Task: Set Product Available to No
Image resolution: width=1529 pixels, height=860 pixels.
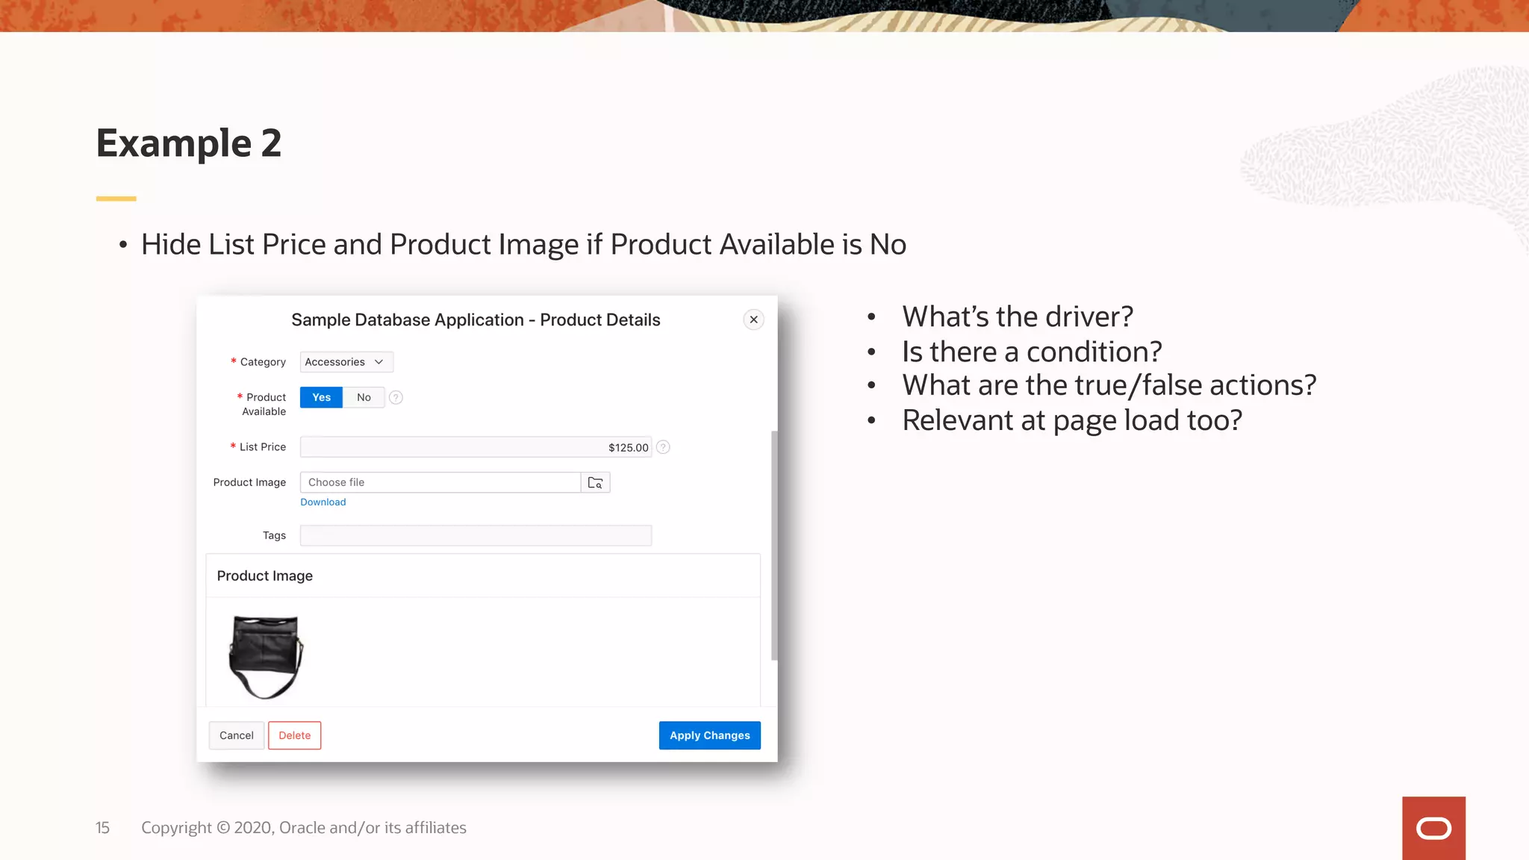Action: coord(364,397)
